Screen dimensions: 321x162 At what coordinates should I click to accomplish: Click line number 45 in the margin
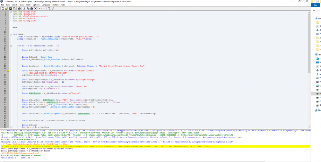coord(5,113)
